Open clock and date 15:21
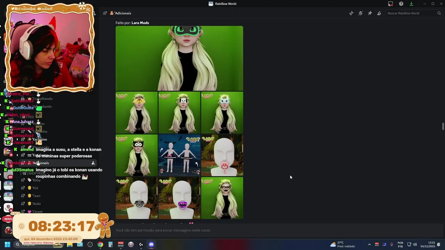 (428, 244)
